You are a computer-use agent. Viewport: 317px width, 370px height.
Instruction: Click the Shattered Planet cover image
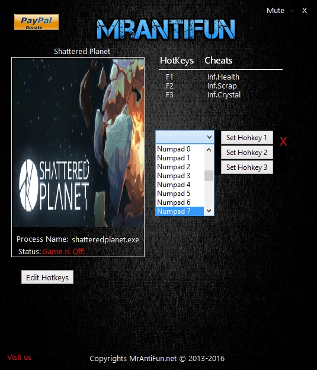78,143
